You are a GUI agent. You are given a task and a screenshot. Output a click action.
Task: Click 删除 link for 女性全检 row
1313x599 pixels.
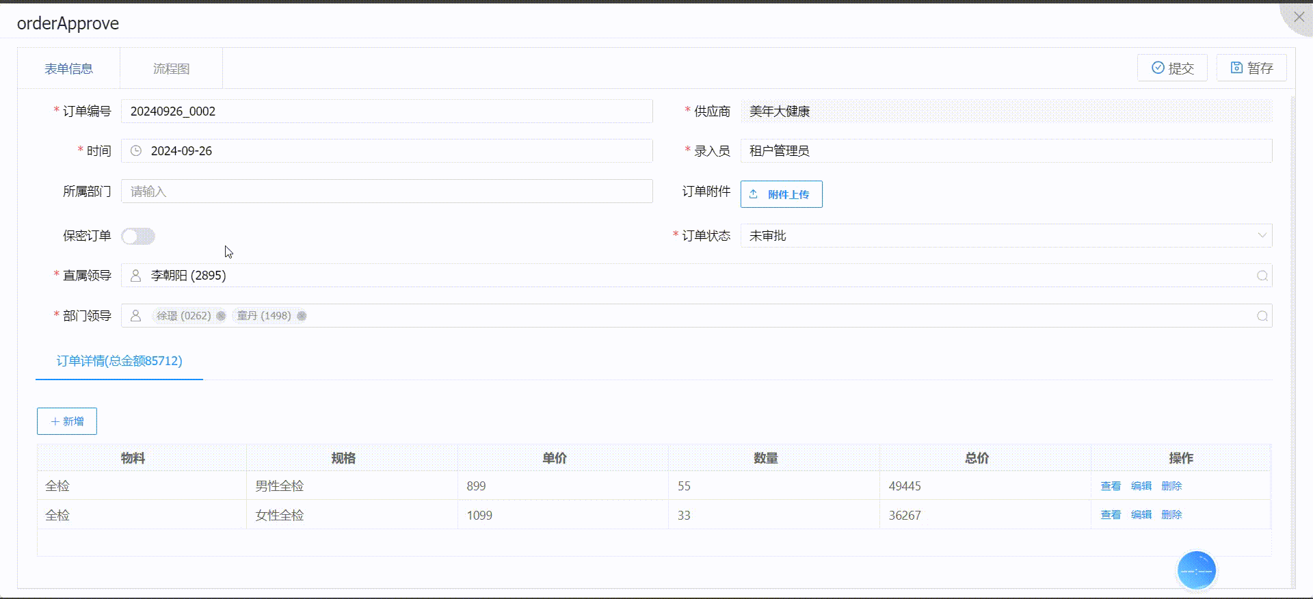point(1171,515)
